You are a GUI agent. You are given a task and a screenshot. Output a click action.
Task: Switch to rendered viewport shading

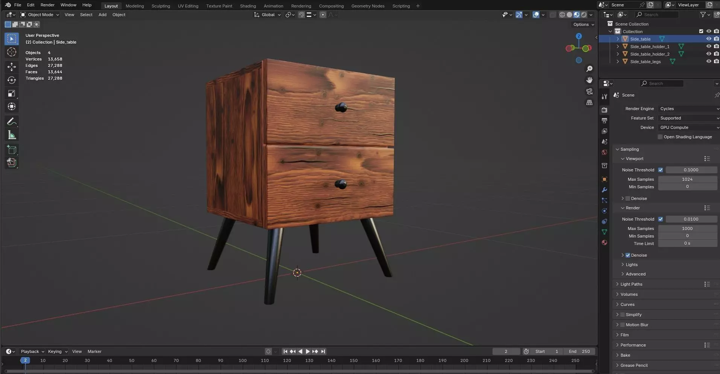584,15
